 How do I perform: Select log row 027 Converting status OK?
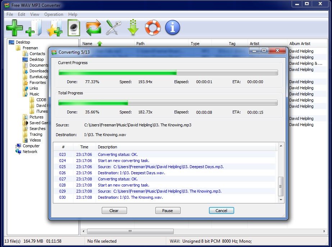[x=164, y=179]
